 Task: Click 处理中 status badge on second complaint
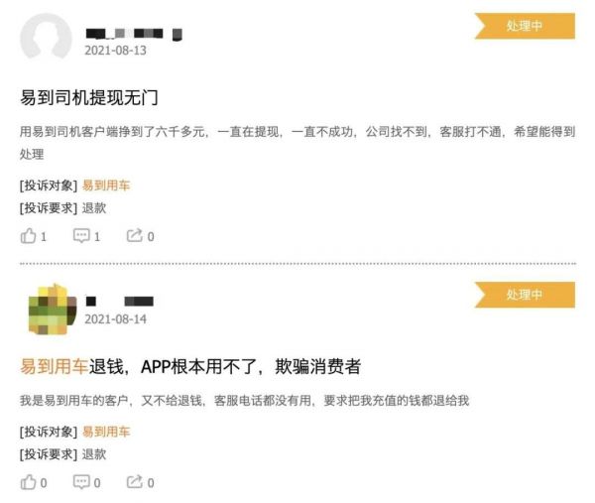coord(525,295)
